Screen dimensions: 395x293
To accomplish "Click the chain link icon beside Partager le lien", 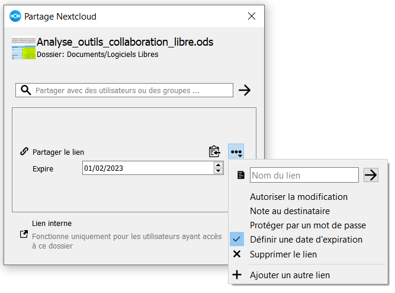I will coord(24,152).
